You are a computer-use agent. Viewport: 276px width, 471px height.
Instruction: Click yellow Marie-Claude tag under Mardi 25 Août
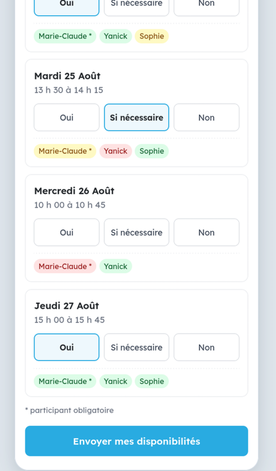(x=65, y=151)
